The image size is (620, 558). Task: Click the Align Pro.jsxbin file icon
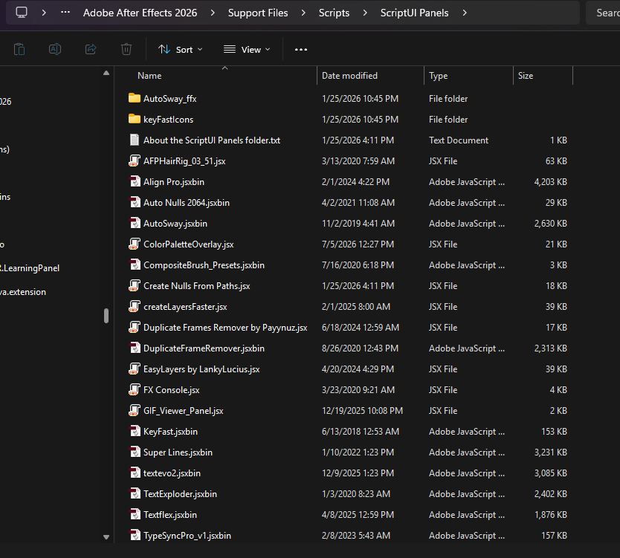pos(135,181)
